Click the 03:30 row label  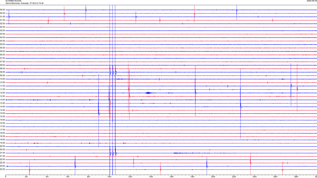2,34
